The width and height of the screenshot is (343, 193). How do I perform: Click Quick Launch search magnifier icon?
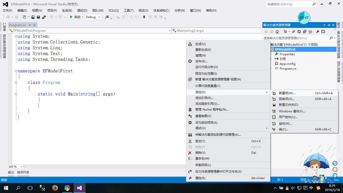[x=314, y=4]
